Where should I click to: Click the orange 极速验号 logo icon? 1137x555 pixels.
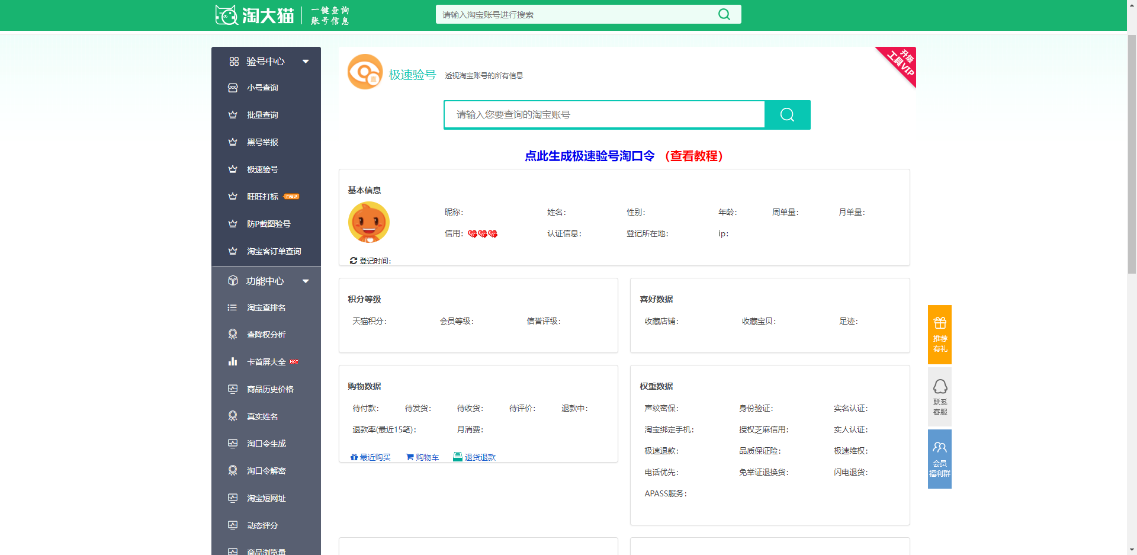[365, 72]
